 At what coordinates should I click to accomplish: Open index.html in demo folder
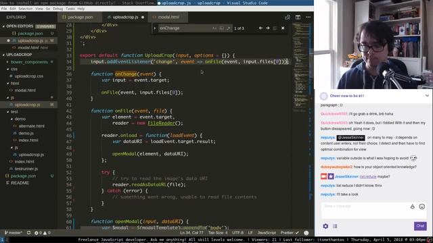tap(28, 140)
